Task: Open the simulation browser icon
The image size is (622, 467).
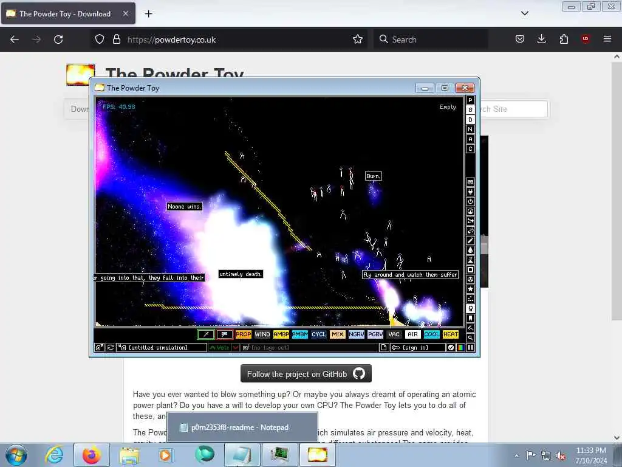Action: [x=99, y=347]
